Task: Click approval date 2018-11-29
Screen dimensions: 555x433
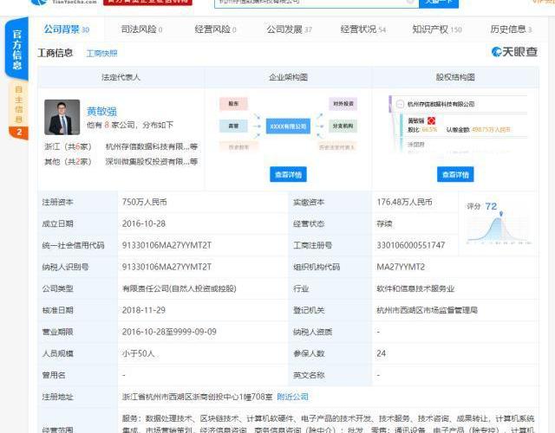Action: (144, 310)
